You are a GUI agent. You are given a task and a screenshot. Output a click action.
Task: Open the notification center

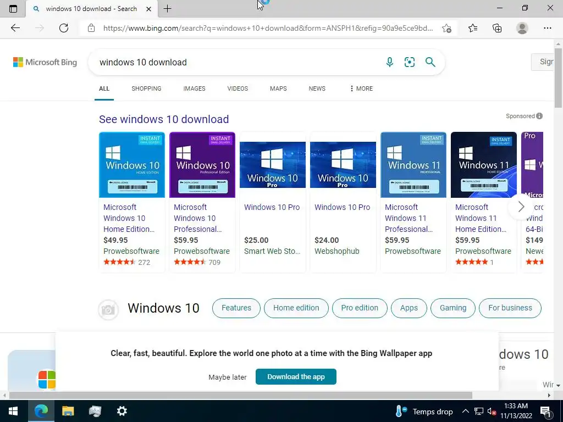[x=545, y=411]
